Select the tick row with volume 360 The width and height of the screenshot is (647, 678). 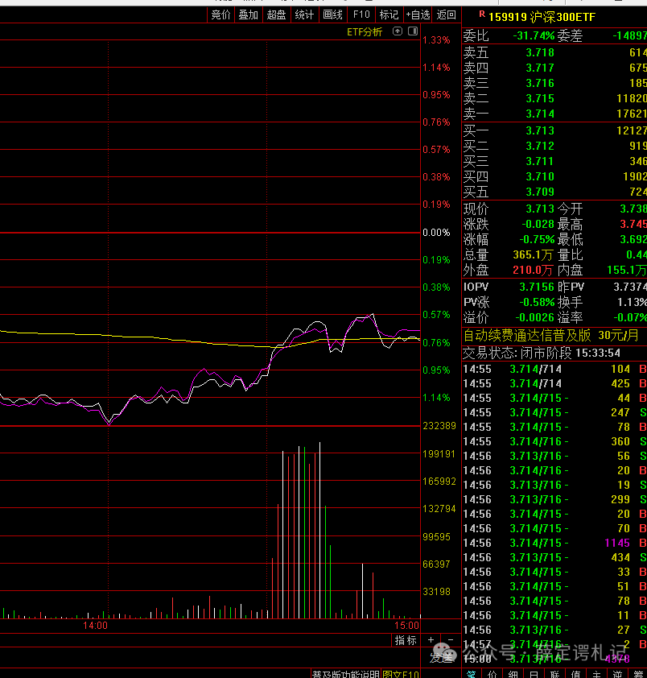pos(554,441)
